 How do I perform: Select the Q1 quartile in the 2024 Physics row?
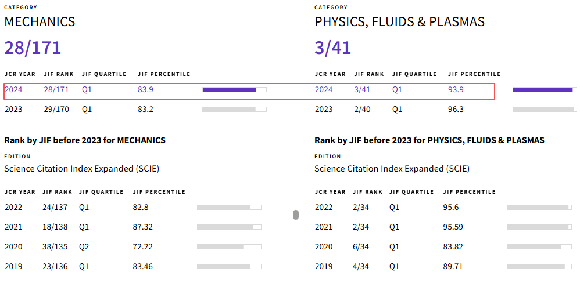[x=398, y=90]
